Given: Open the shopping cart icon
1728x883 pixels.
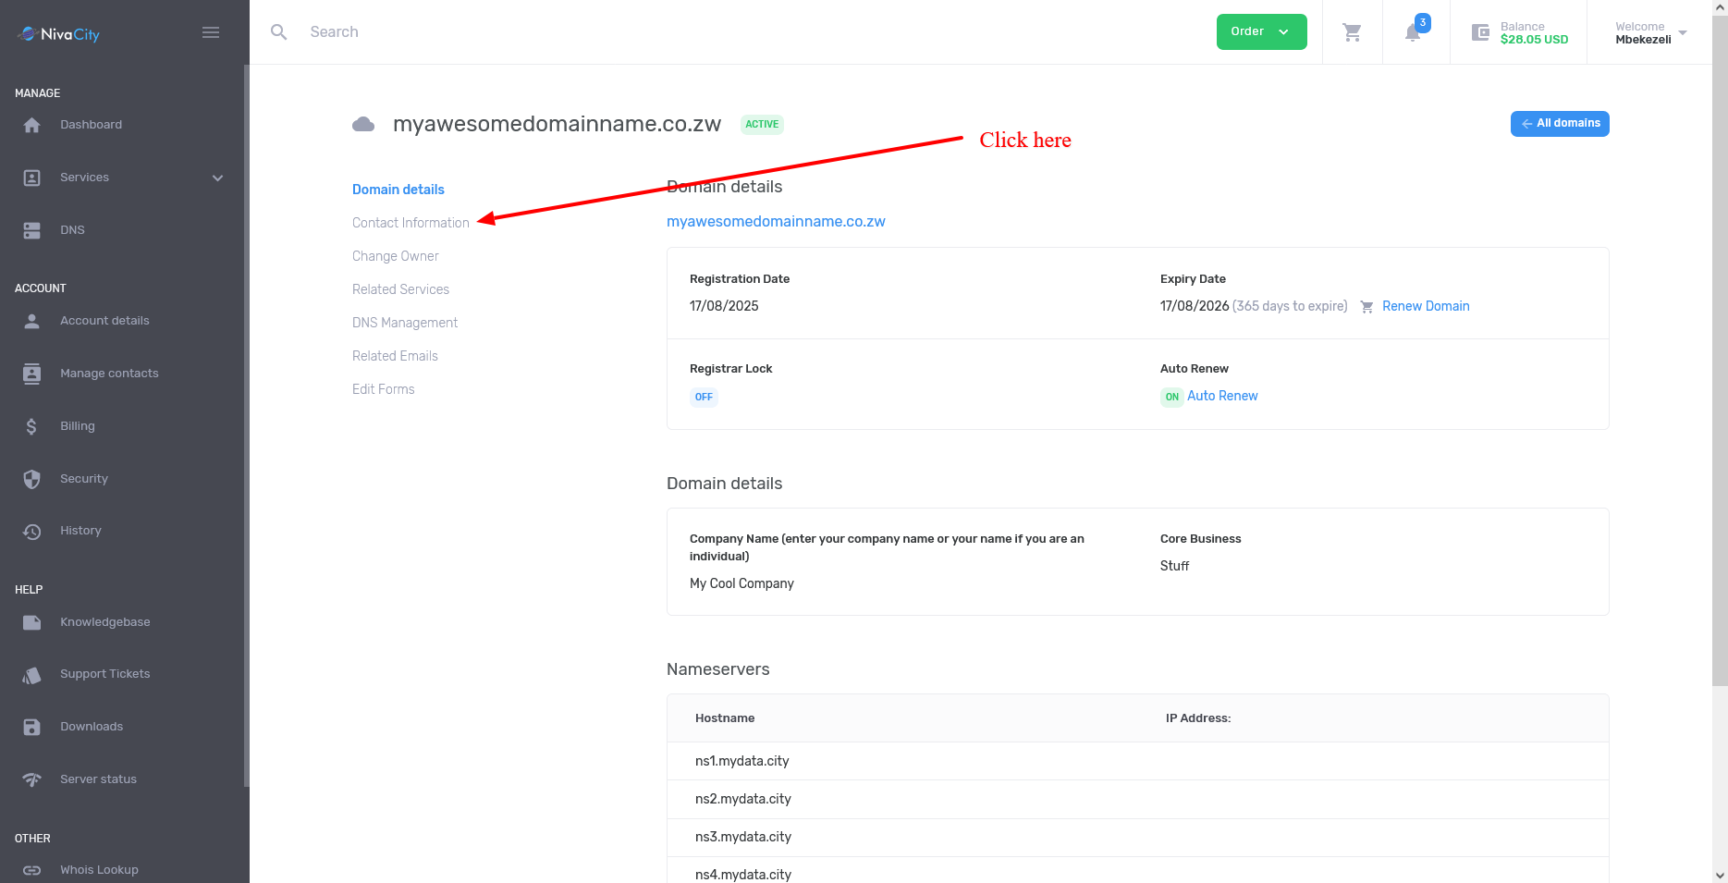Looking at the screenshot, I should [1352, 32].
